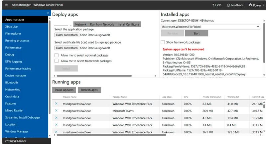Viewport: 266px width, 144px height.
Task: Open the Power dropdown arrow
Action: (x=263, y=5)
